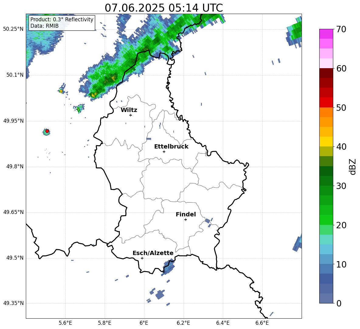This screenshot has width=360, height=329.
Task: Click the colorbar tick label 0
Action: pyautogui.click(x=339, y=303)
